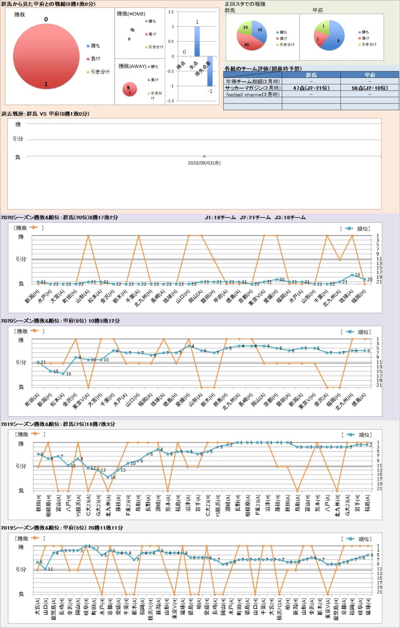Select the 47点(J2-21位) table cell
Image resolution: width=400 pixels, height=628 pixels.
(x=311, y=88)
